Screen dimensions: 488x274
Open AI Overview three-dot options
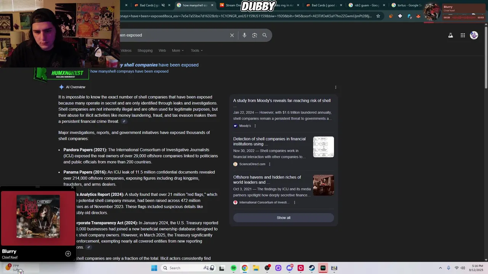335,87
